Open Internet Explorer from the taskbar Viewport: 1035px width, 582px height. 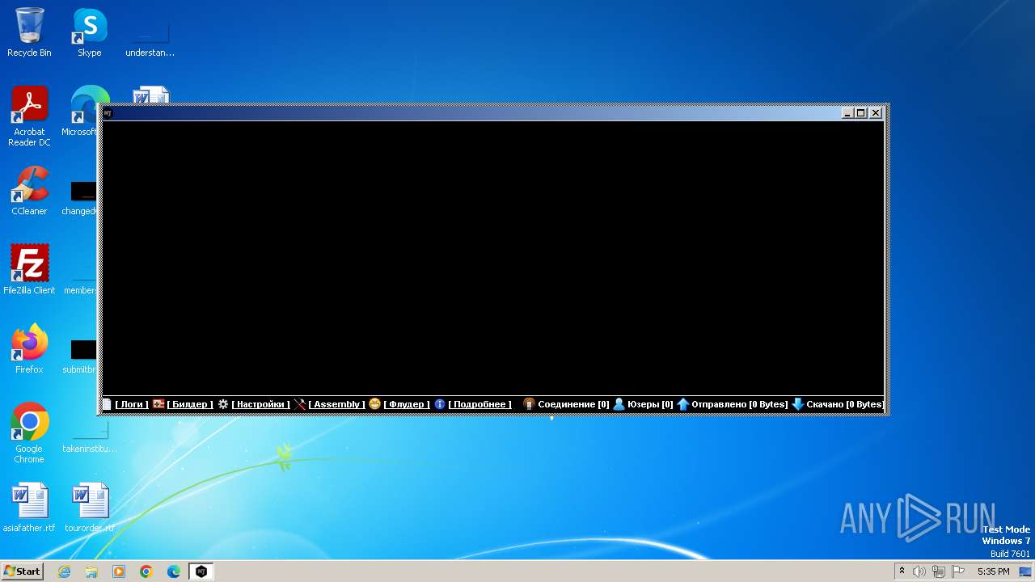point(64,571)
